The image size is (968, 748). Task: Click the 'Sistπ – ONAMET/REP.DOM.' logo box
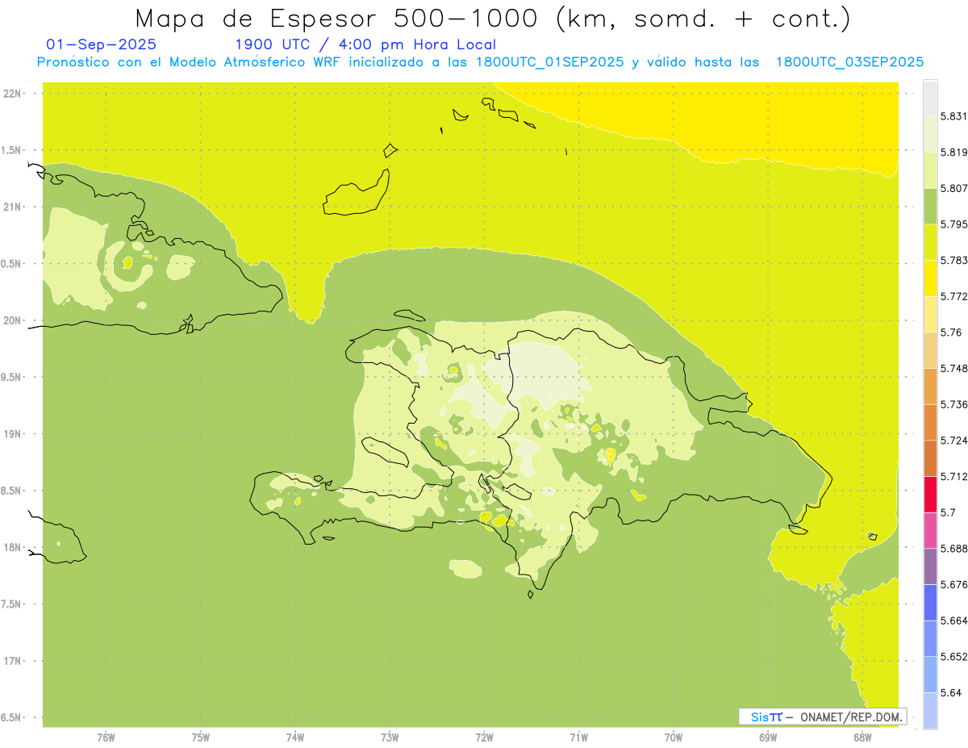823,717
